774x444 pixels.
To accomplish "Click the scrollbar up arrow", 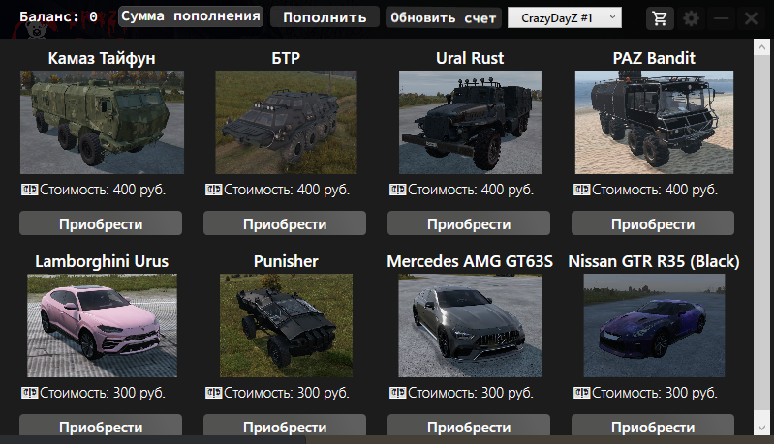I will [761, 47].
